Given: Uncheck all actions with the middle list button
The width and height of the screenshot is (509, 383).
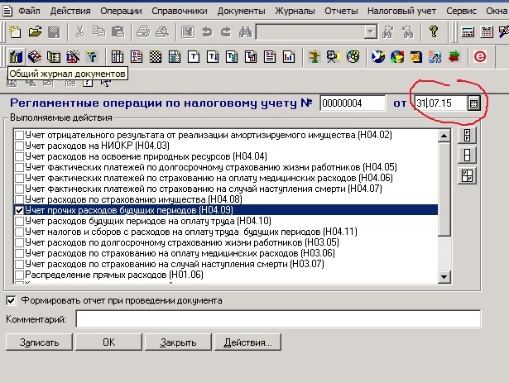Looking at the screenshot, I should (467, 156).
